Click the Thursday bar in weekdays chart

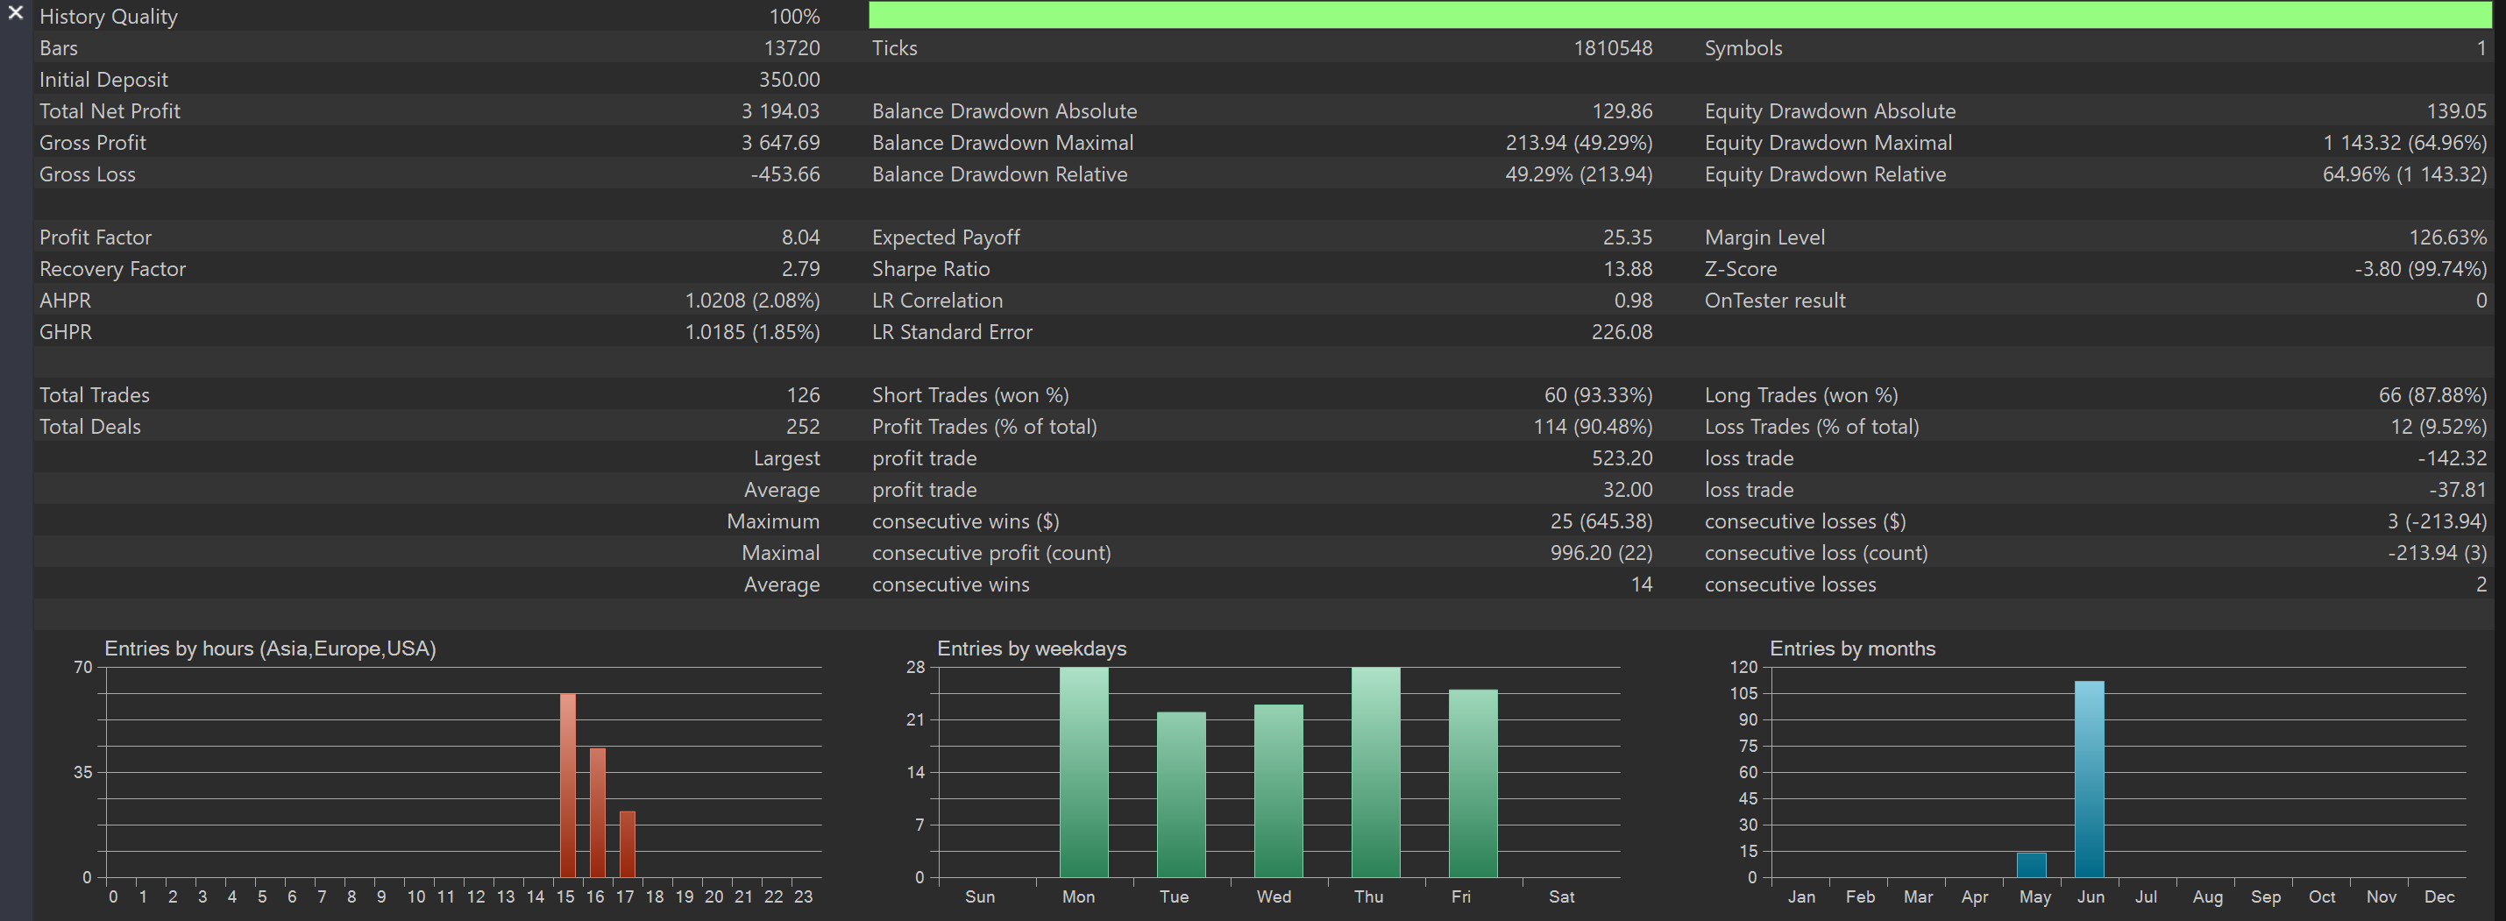(x=1375, y=772)
